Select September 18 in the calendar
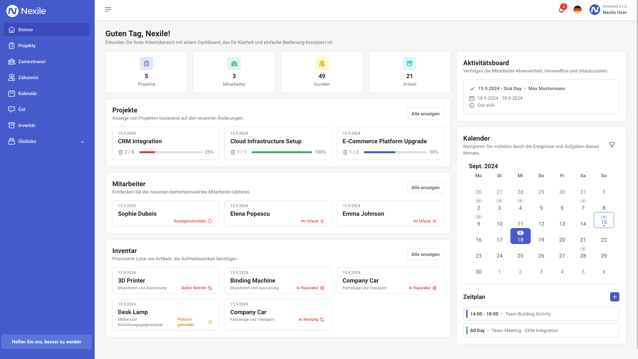 (520, 236)
